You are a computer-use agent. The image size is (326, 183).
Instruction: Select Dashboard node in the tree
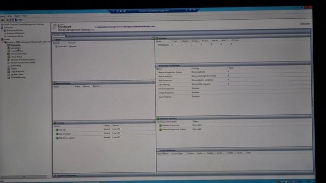[15, 45]
